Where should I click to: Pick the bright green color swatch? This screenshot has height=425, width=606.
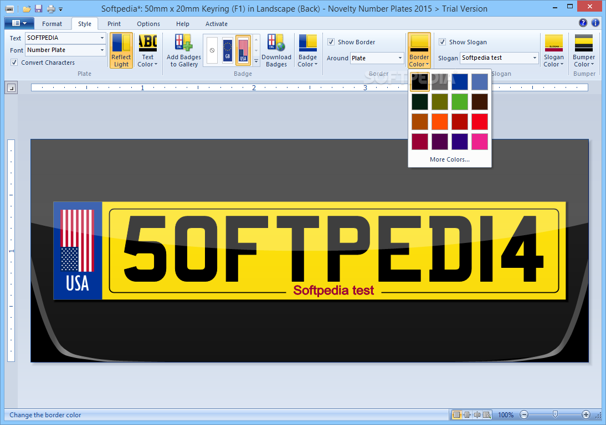460,102
